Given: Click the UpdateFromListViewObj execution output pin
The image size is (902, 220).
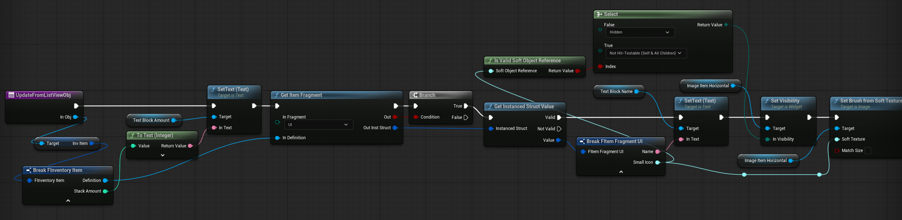Looking at the screenshot, I should coord(76,106).
